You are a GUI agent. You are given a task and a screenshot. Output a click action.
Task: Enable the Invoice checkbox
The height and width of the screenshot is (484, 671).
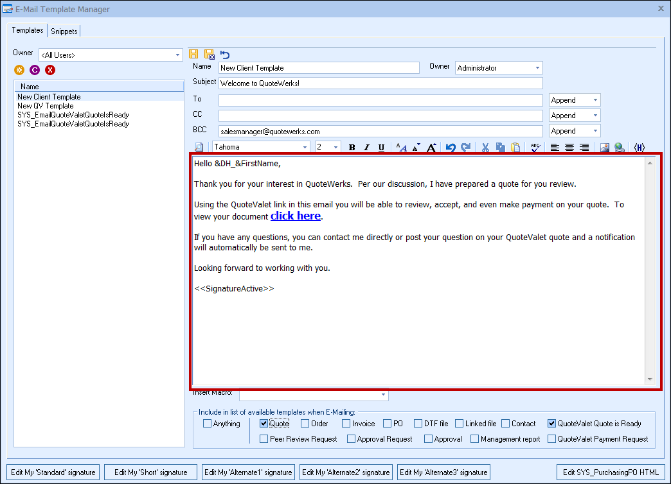[346, 424]
